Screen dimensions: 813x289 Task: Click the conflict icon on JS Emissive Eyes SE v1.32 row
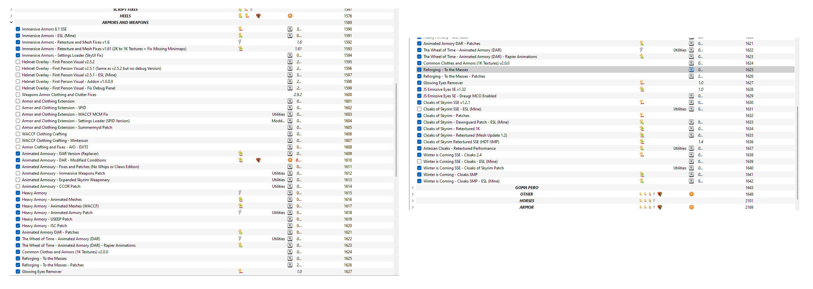coord(642,89)
